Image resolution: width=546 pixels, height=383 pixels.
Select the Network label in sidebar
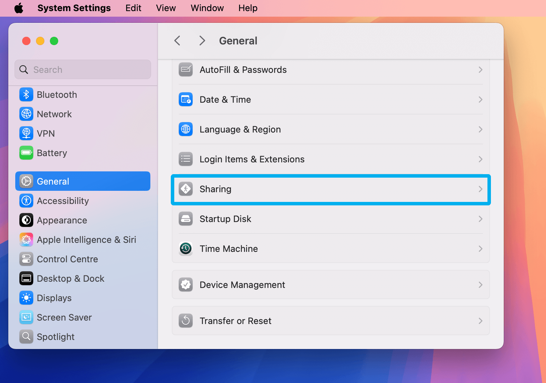[x=54, y=114]
